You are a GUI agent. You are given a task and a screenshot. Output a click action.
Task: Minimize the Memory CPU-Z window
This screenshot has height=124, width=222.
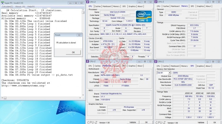(x=208, y=2)
